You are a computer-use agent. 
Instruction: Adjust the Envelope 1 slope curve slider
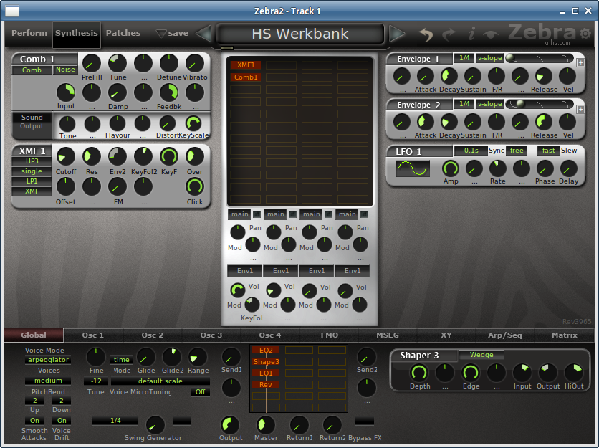539,58
